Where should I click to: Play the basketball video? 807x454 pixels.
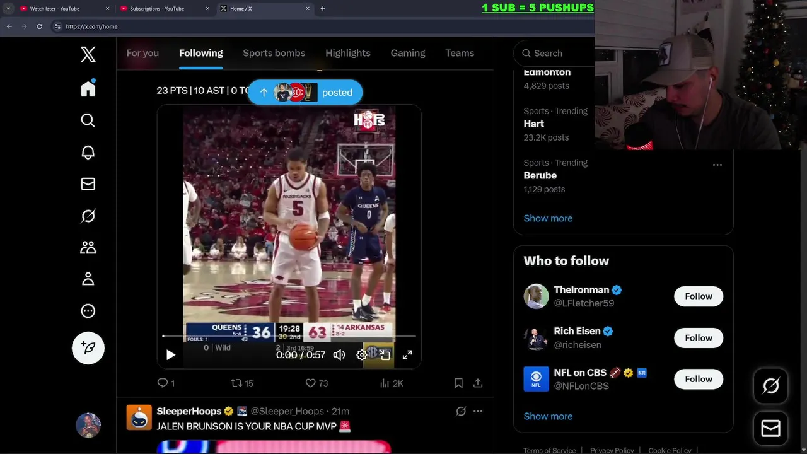tap(170, 355)
